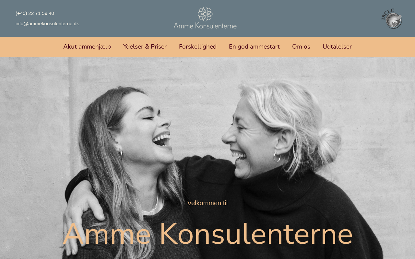Click the laughing long-haired woman on the left

[130, 146]
